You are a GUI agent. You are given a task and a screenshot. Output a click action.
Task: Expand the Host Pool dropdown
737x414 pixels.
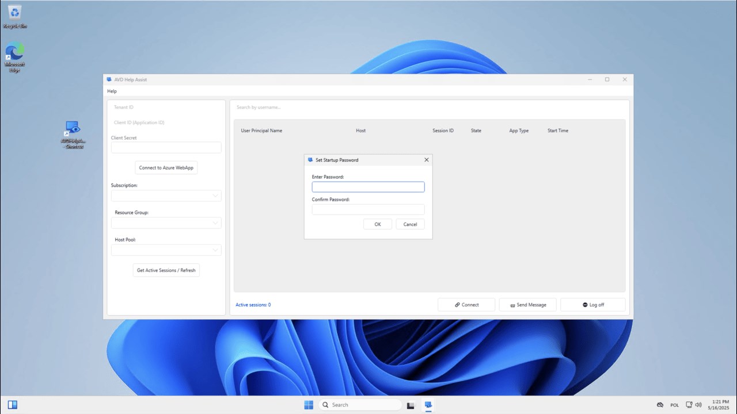pos(166,250)
